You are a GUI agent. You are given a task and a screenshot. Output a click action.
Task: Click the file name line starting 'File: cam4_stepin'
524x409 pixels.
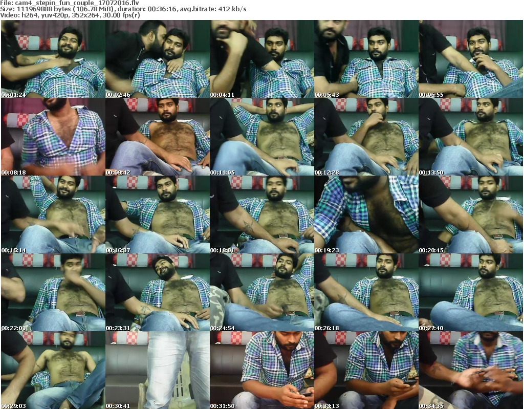tap(70, 3)
